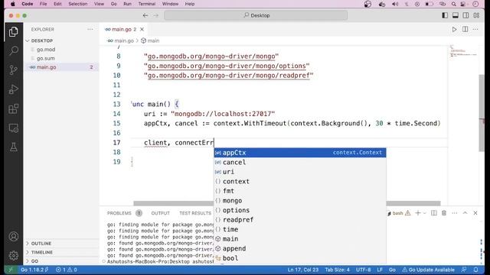Open the Selection menu
Screen dimensions: 490x275
(78, 4)
